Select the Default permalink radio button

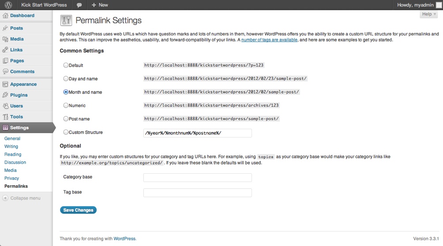click(x=66, y=65)
